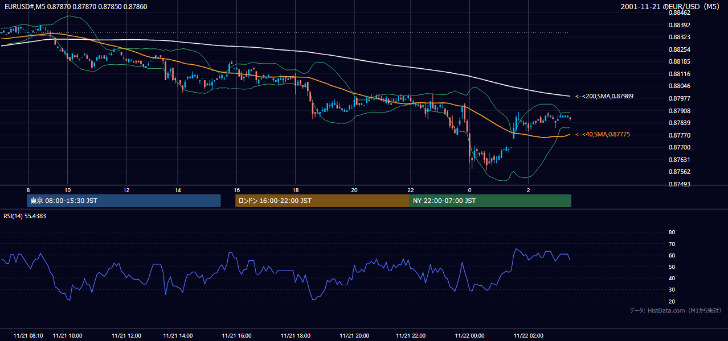This screenshot has width=728, height=341.
Task: Click price axis value 0.88254
Action: pyautogui.click(x=679, y=49)
